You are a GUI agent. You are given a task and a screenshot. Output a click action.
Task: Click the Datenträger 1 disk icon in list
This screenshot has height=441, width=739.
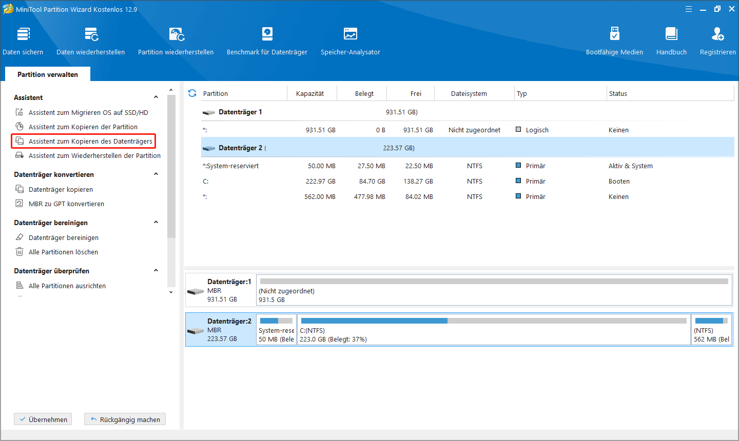(209, 112)
